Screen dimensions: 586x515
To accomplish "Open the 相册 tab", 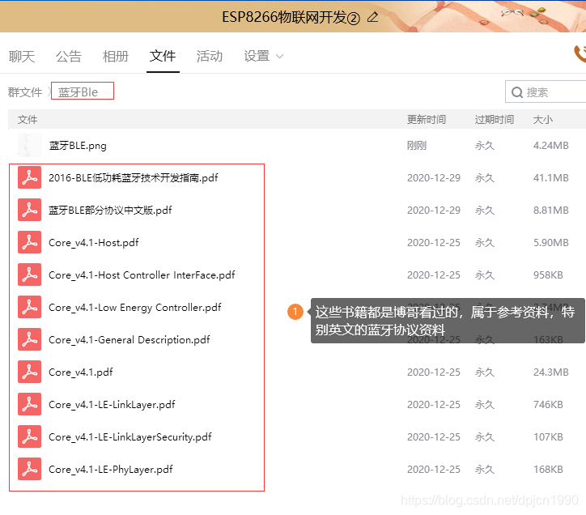I will point(116,57).
